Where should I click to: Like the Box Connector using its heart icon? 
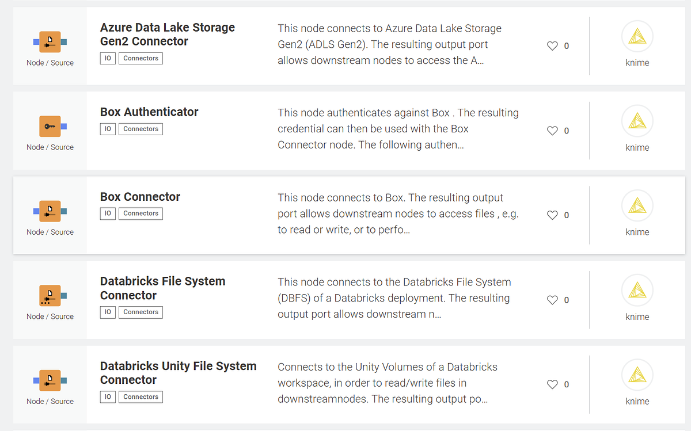(552, 215)
